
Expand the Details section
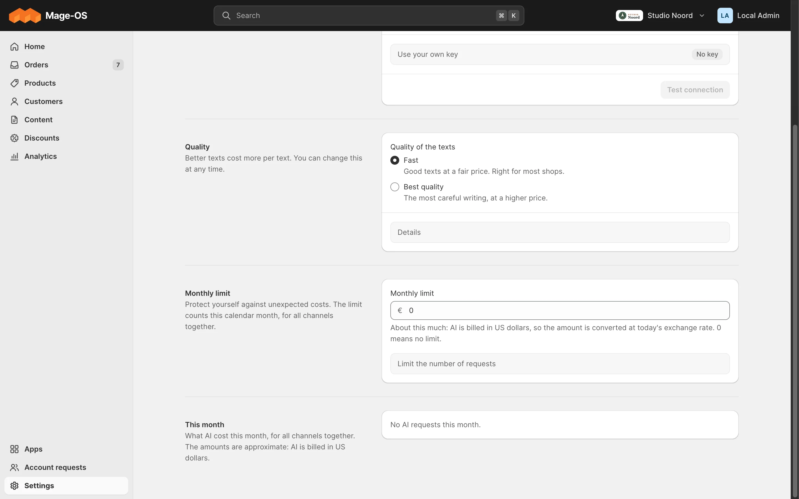click(x=560, y=232)
